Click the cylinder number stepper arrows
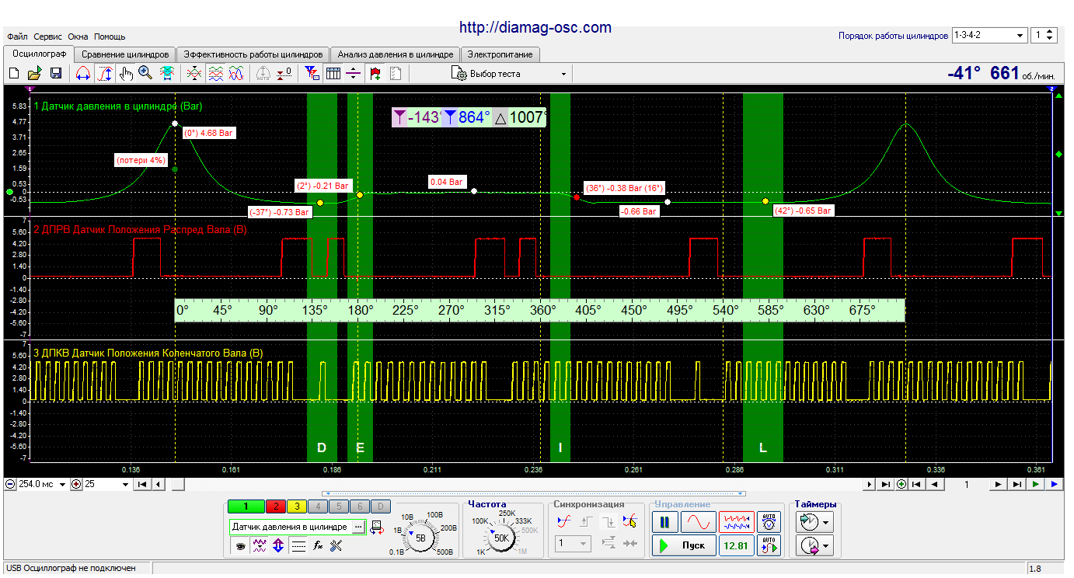 pyautogui.click(x=1050, y=36)
